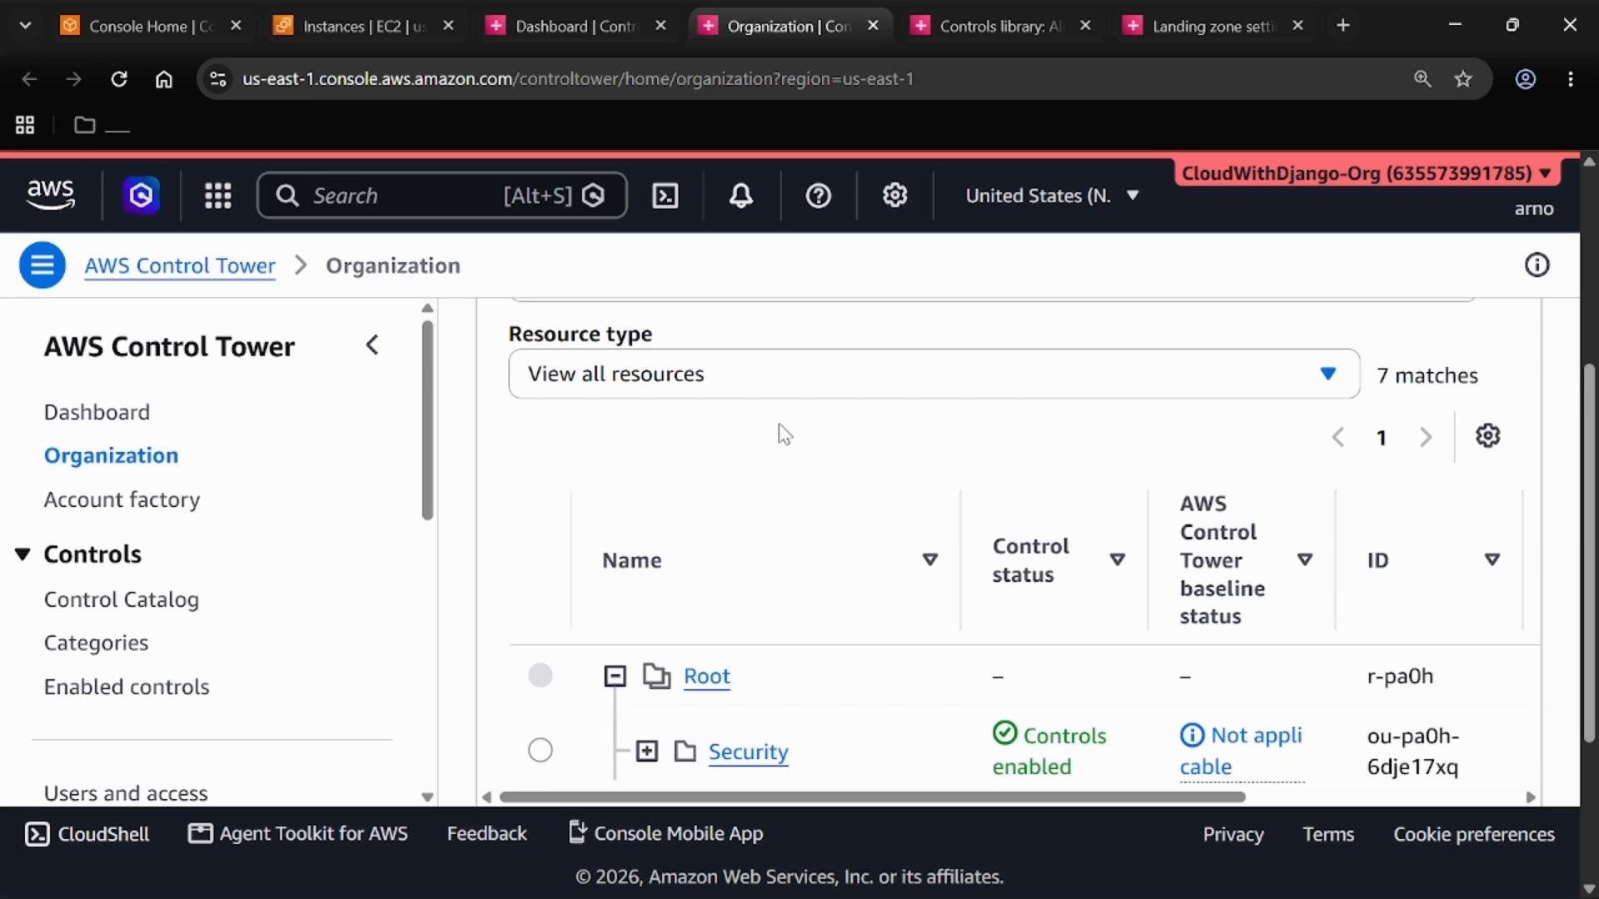The width and height of the screenshot is (1599, 899).
Task: Click the Security OU folder icon
Action: pos(685,752)
